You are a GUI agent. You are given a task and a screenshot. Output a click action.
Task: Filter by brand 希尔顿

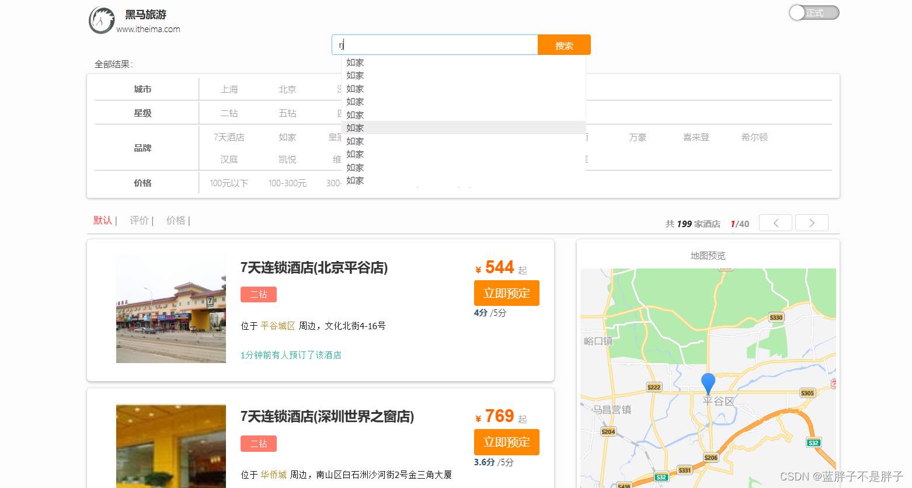coord(754,137)
